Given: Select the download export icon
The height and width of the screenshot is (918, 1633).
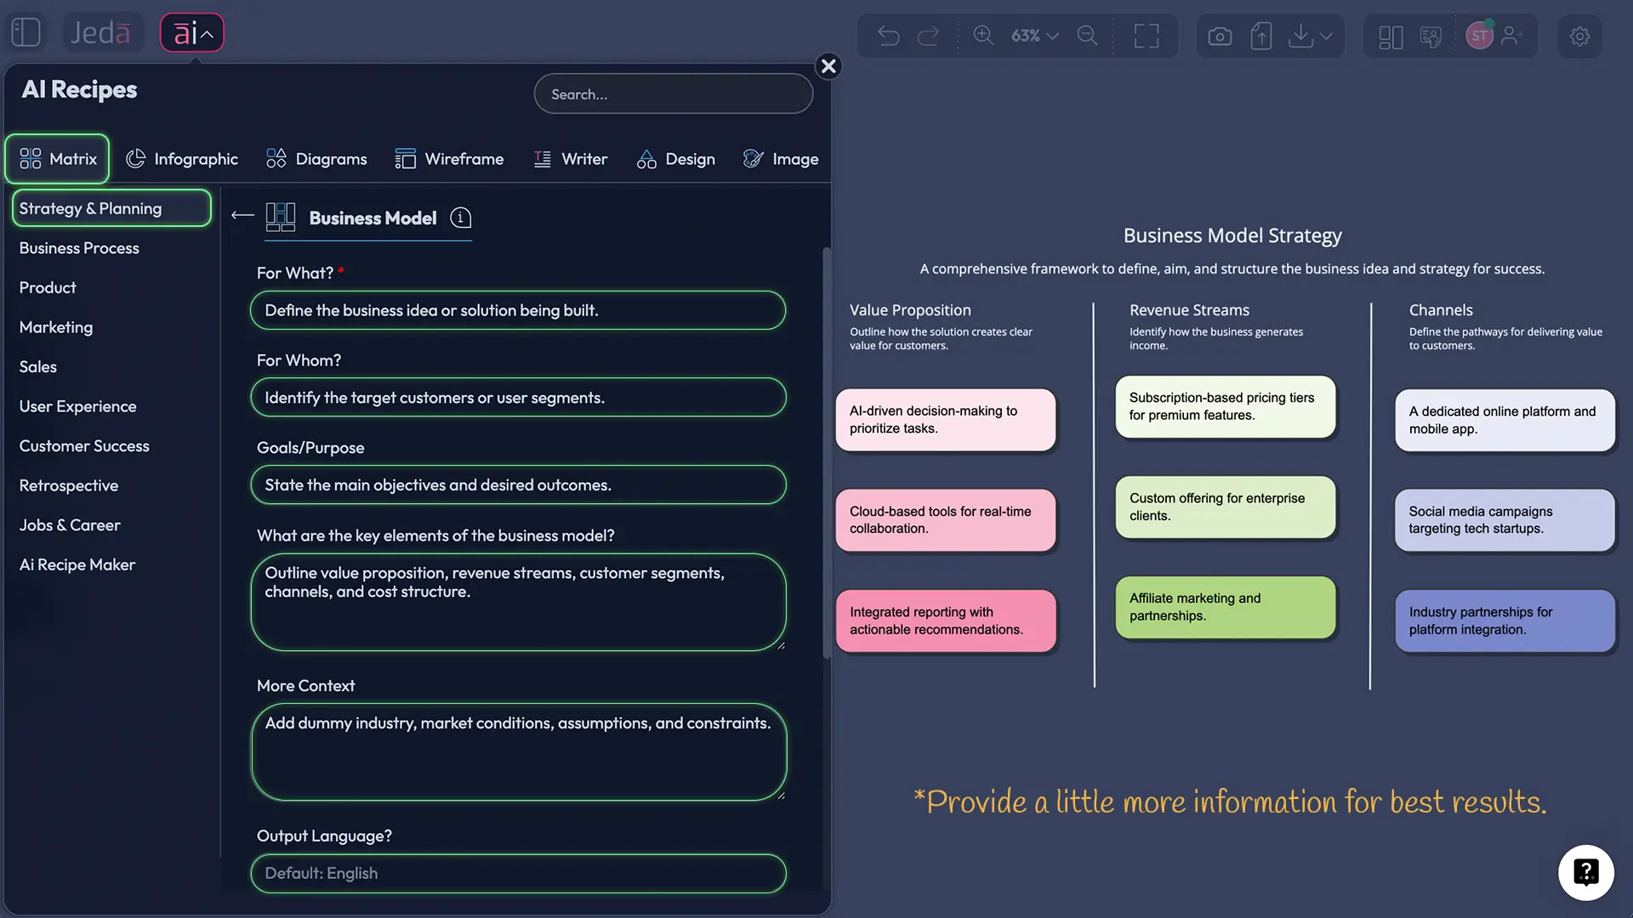Looking at the screenshot, I should point(1300,36).
